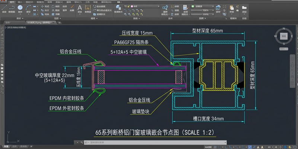Switch to ribbon tab ending in (H)

tap(106, 2)
